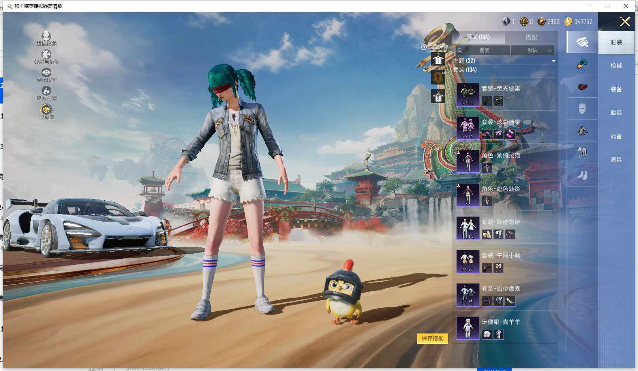Viewport: 638px width, 371px height.
Task: Expand the 主题 (22) section arrow
Action: point(554,61)
